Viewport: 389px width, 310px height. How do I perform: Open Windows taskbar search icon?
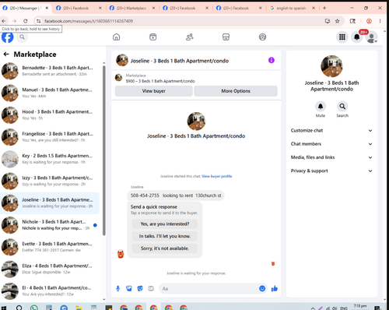coord(19,308)
